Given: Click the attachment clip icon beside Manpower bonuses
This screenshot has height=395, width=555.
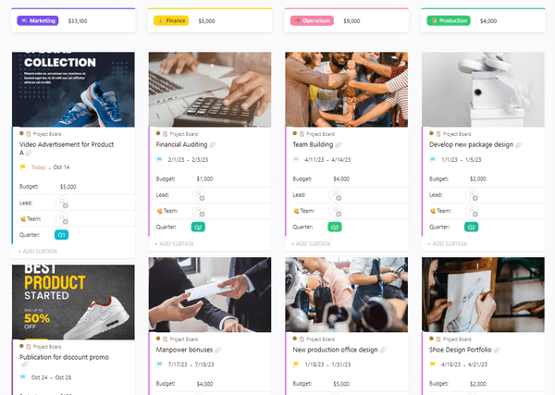Looking at the screenshot, I should [218, 350].
